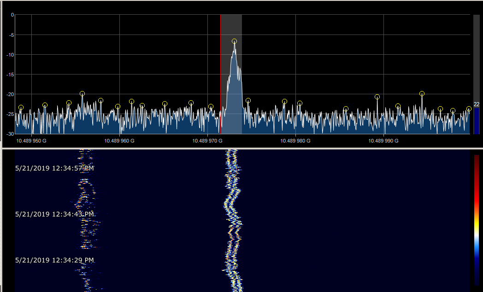Click the 12:34:29 PM waterfall timestamp
483x292 pixels.
point(54,260)
